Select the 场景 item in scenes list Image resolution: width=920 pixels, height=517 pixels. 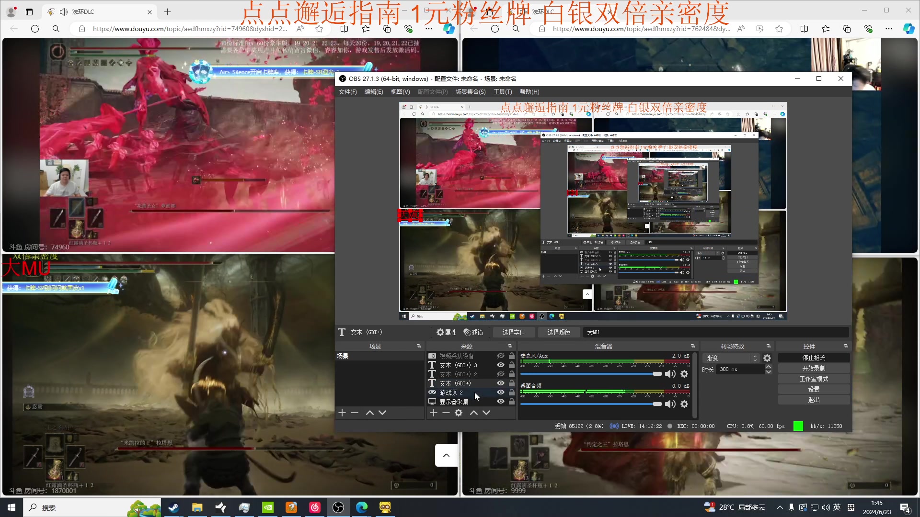click(379, 356)
